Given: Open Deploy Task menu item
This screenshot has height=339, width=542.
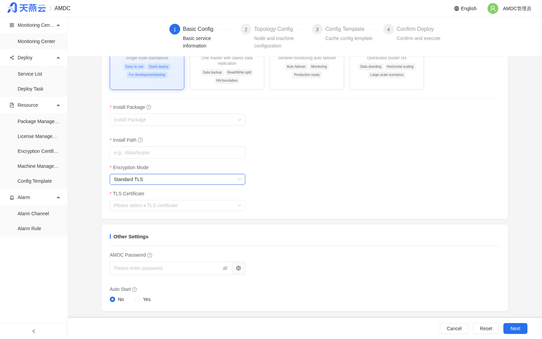Looking at the screenshot, I should pyautogui.click(x=34, y=89).
